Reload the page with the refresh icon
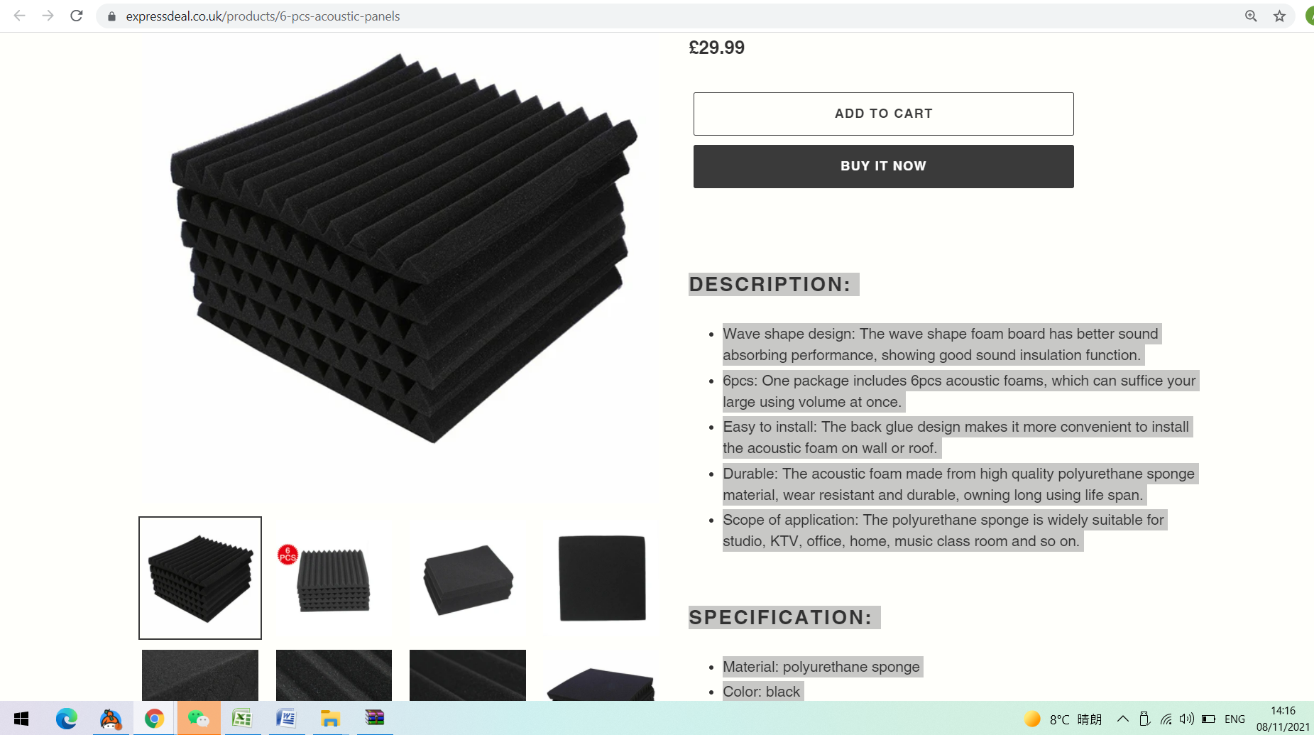The width and height of the screenshot is (1314, 735). [77, 16]
